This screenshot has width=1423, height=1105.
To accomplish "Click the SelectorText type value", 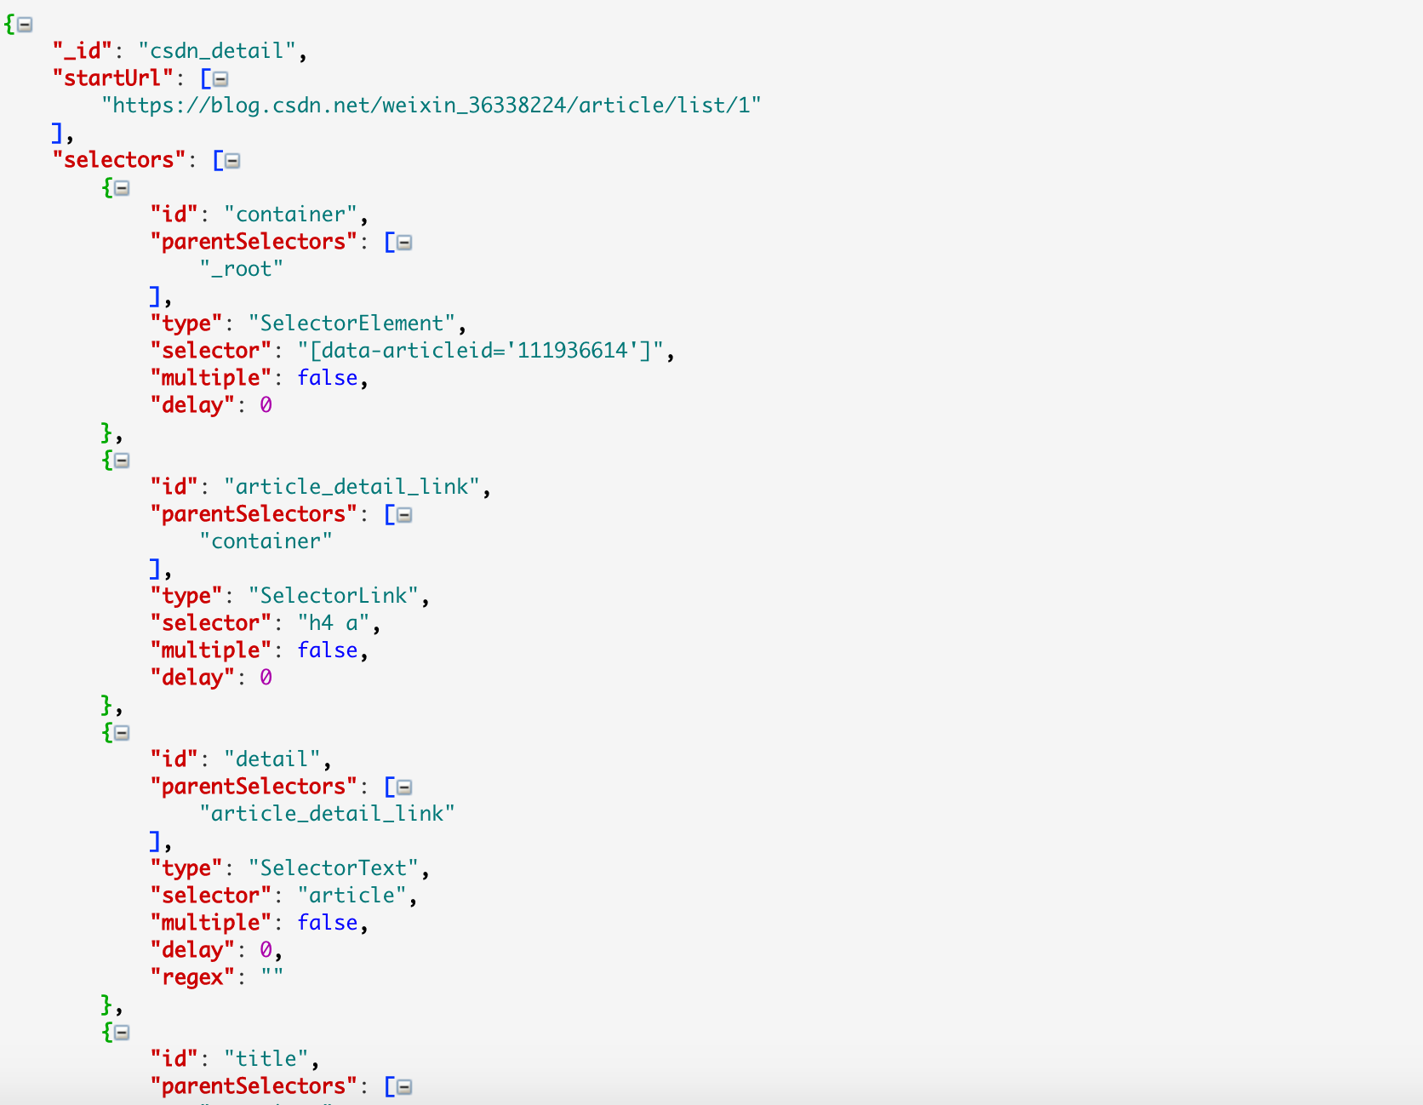I will click(x=334, y=868).
